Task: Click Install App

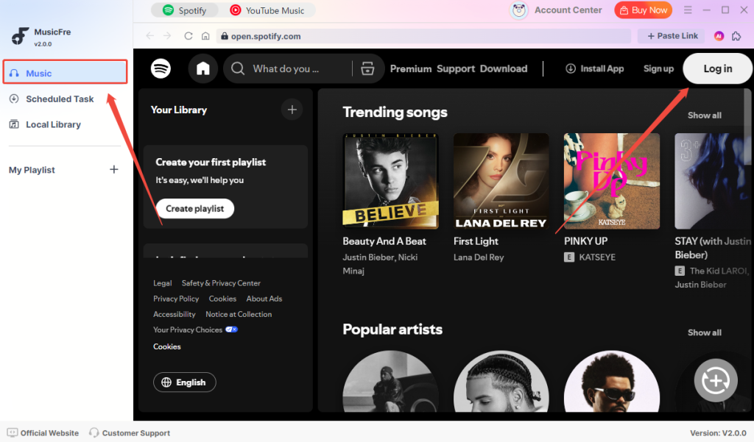Action: point(594,68)
